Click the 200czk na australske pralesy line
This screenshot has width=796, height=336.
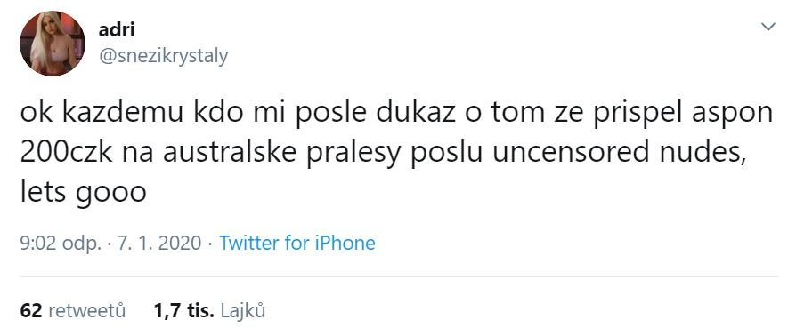(383, 154)
